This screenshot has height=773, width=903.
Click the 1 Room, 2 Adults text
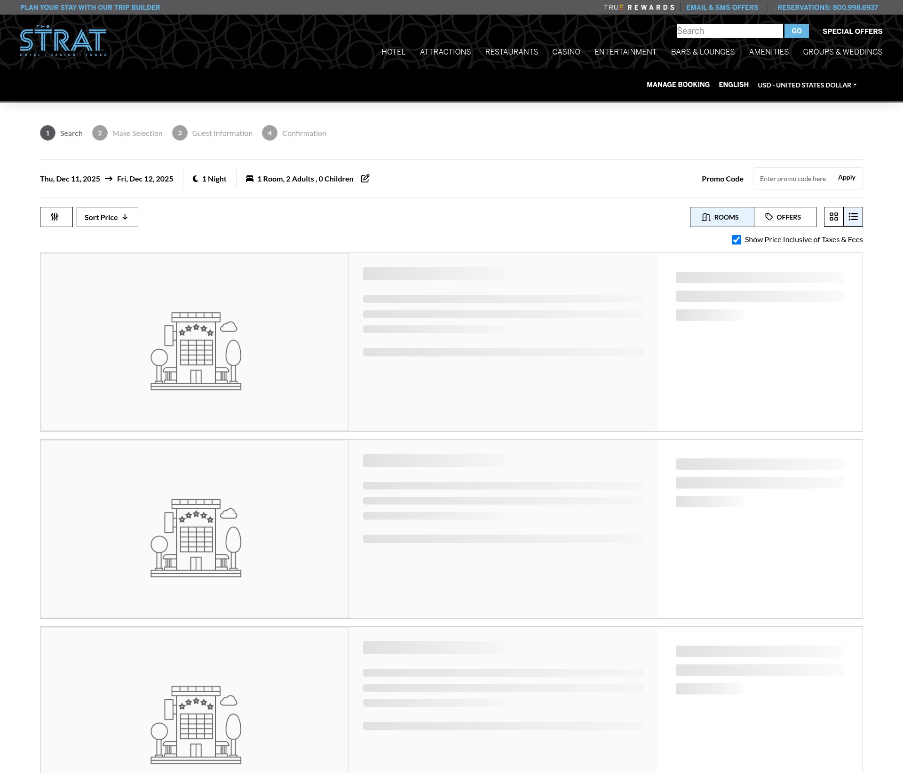pyautogui.click(x=305, y=179)
